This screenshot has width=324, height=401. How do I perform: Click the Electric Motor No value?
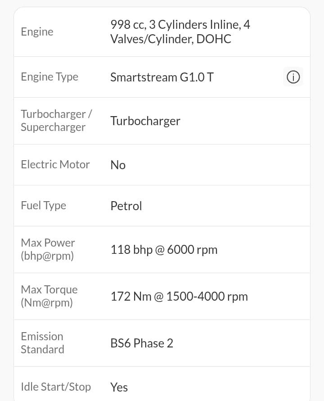[118, 165]
